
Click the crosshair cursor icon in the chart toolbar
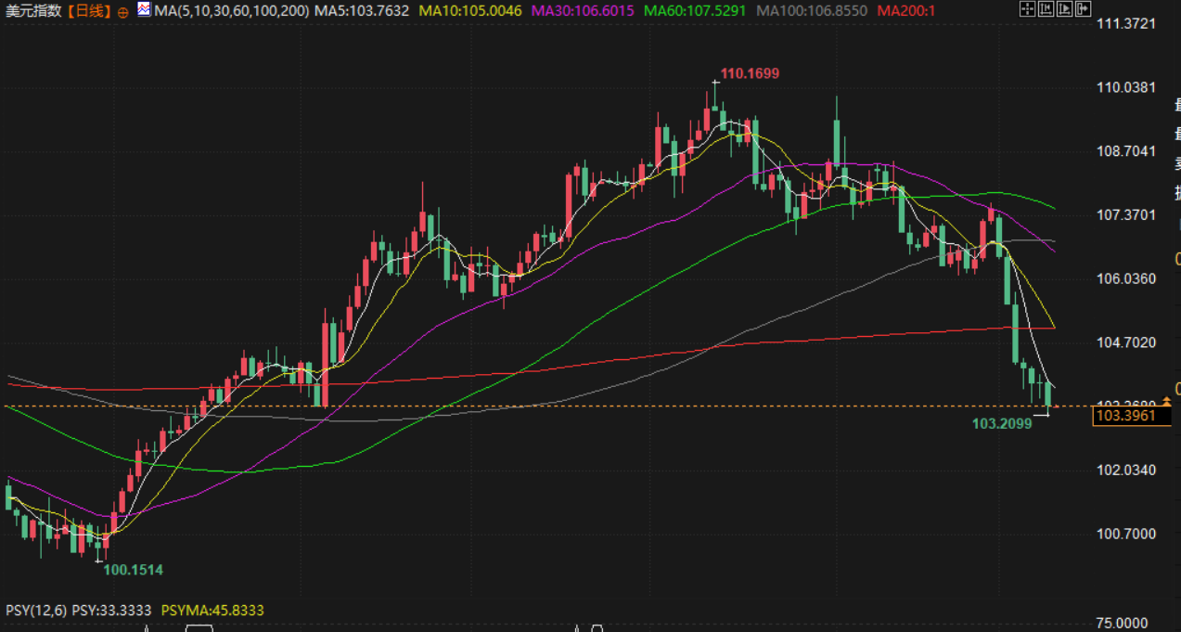pos(1027,9)
